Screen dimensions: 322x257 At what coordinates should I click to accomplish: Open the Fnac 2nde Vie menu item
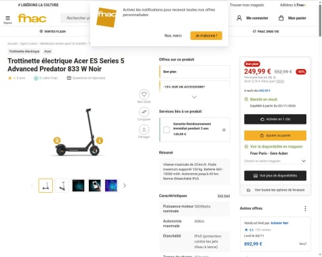[x=266, y=31]
